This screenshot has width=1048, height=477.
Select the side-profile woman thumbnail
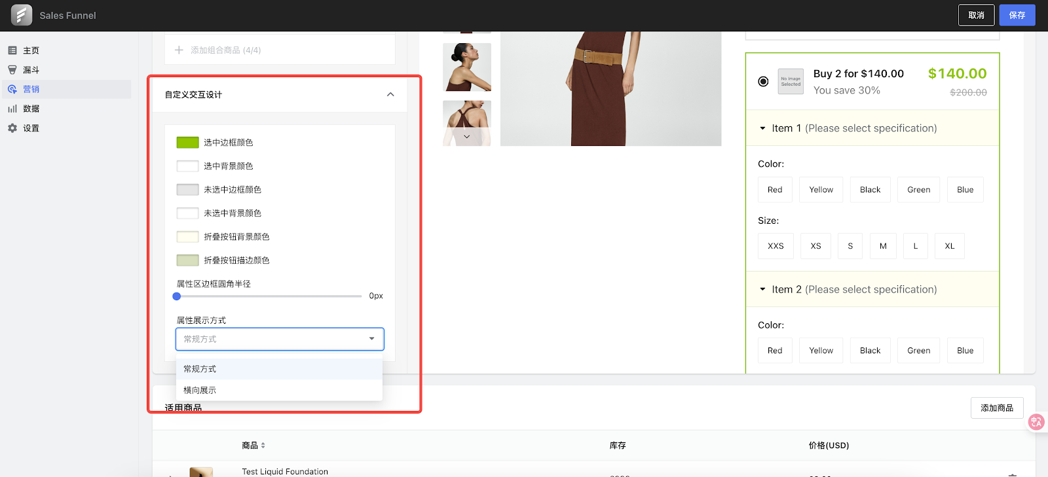coord(467,67)
